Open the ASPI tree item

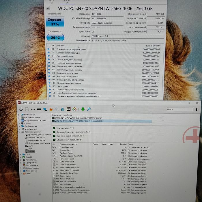[30, 146]
